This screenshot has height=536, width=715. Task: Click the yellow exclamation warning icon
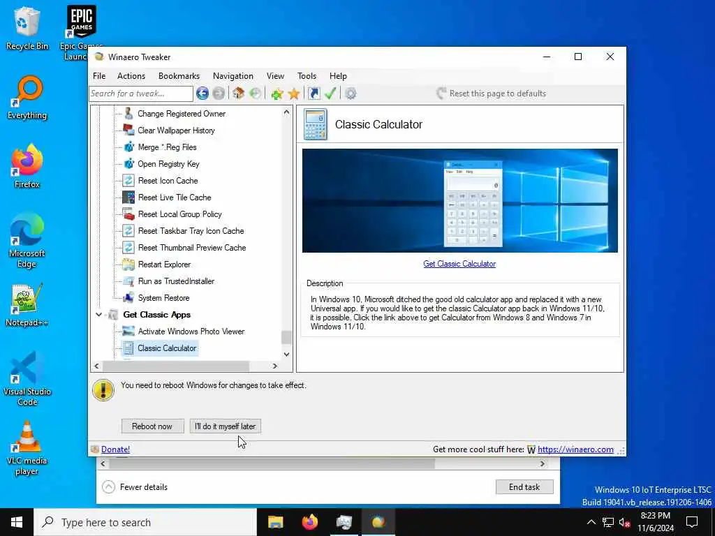point(103,390)
